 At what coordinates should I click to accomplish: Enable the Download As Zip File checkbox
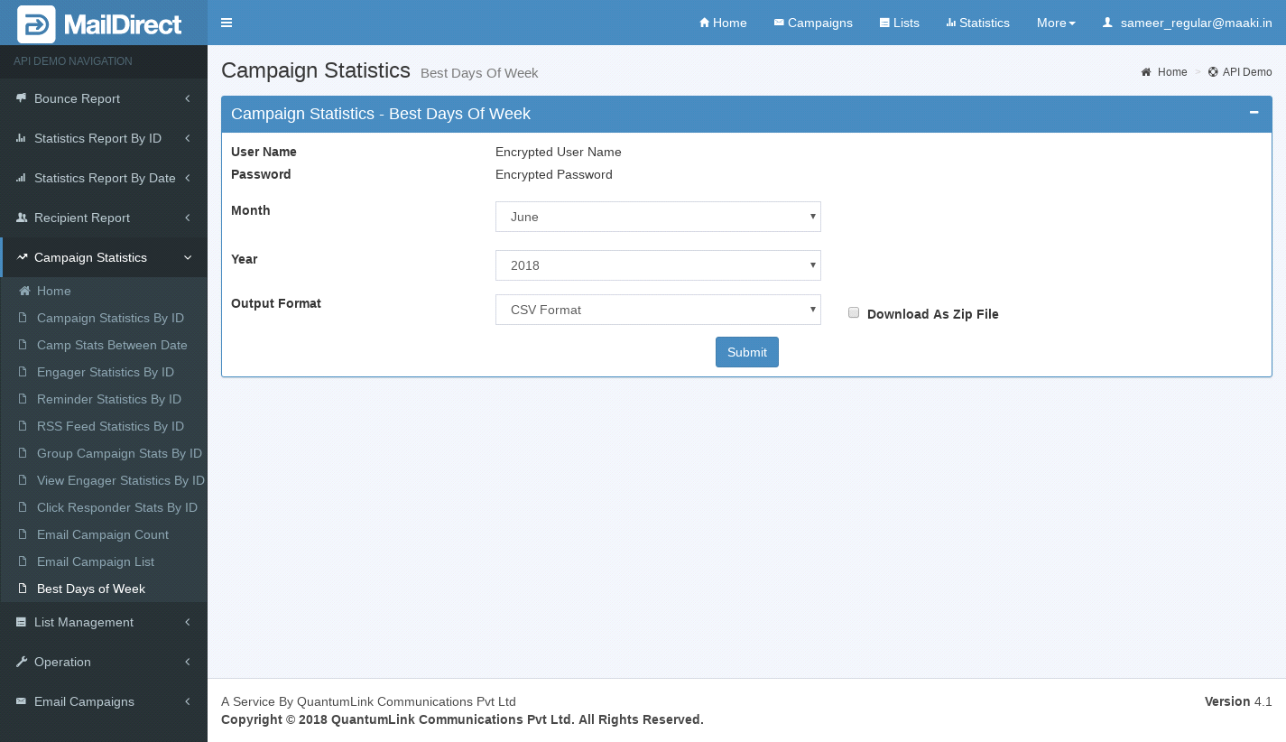click(x=854, y=312)
